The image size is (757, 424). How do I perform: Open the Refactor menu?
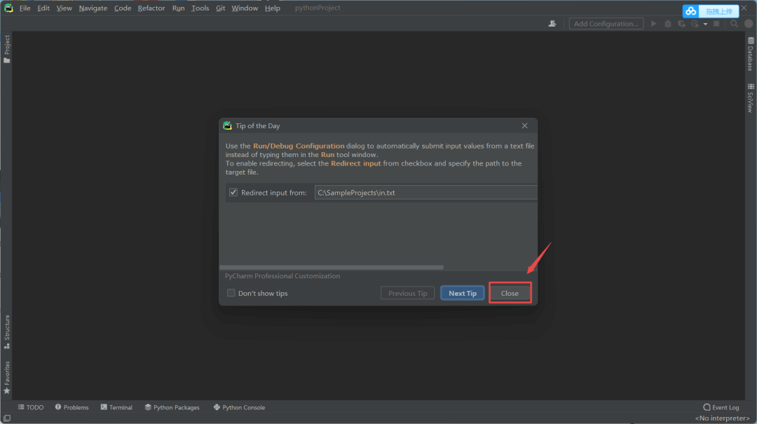tap(151, 8)
